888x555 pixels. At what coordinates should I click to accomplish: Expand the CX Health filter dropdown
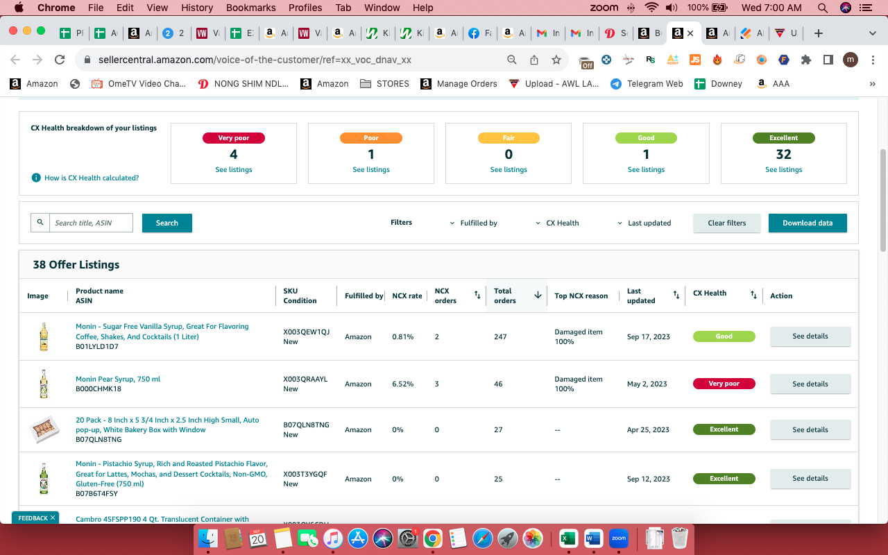click(x=557, y=223)
